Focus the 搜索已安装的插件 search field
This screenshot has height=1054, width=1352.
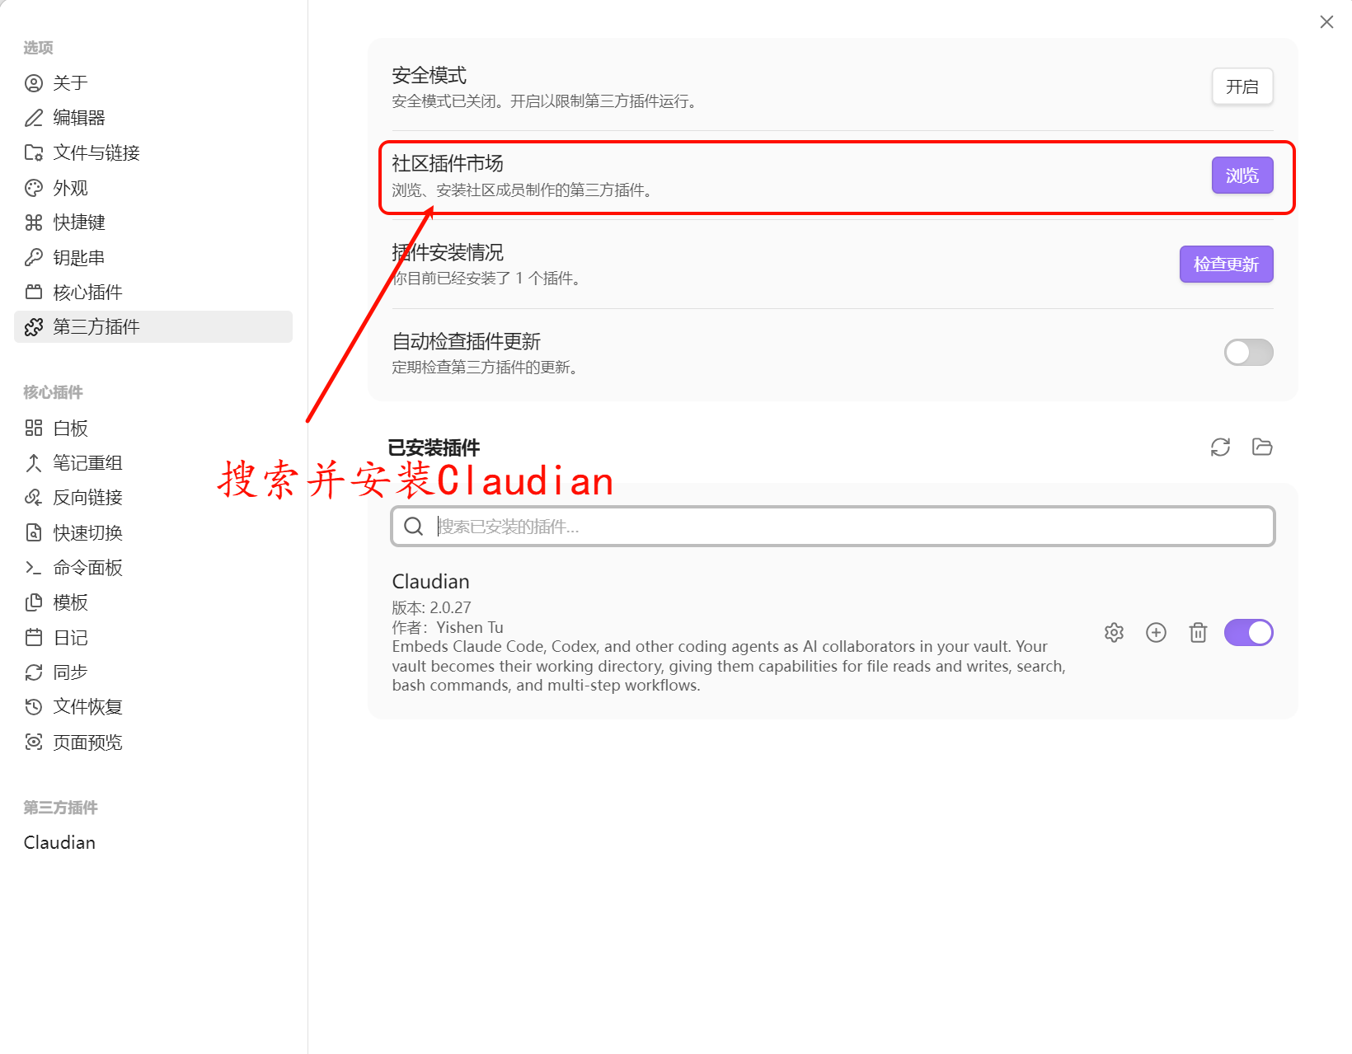tap(833, 526)
